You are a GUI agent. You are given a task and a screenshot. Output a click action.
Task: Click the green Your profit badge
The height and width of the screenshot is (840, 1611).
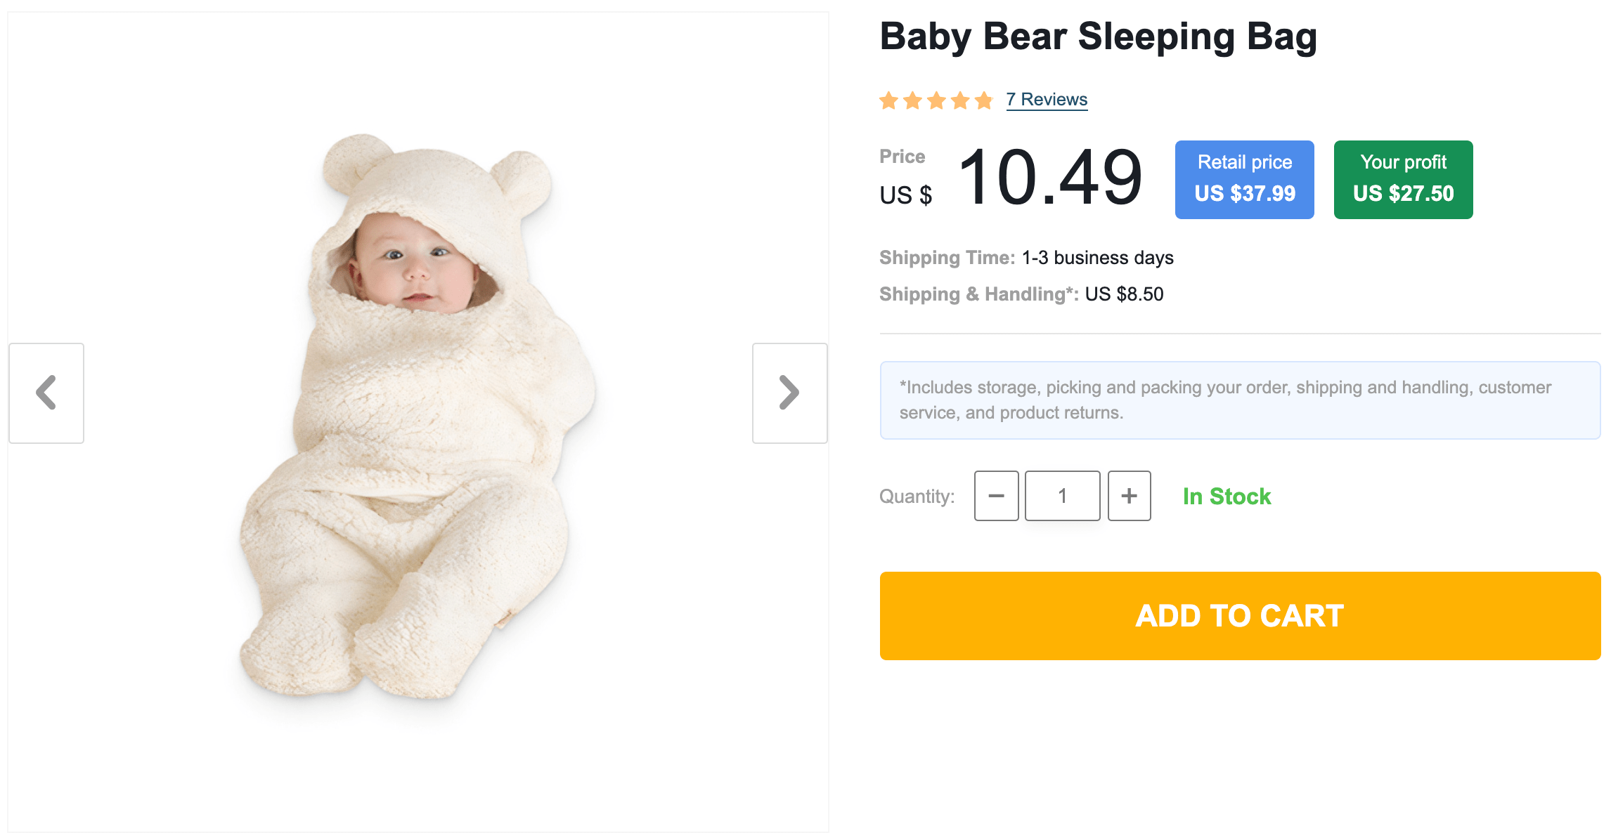click(1403, 180)
